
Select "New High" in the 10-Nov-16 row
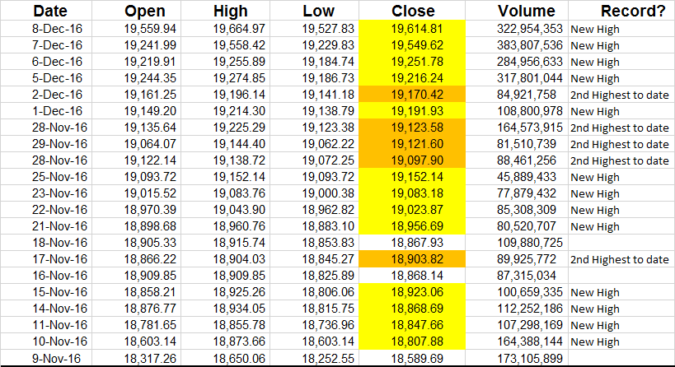pos(595,341)
